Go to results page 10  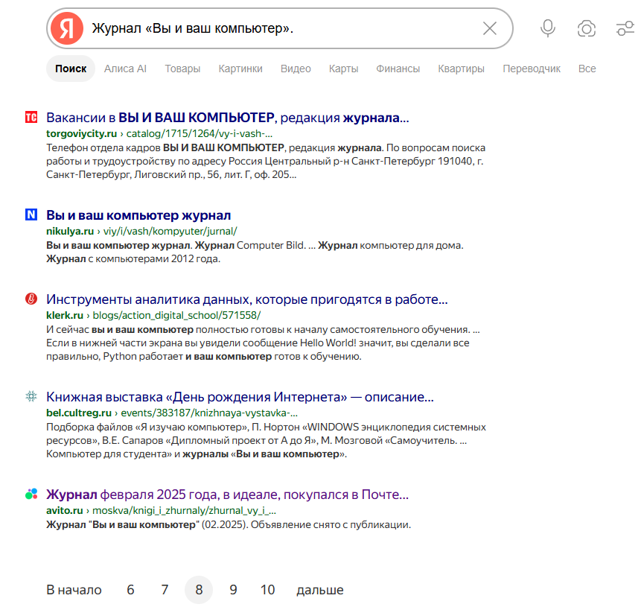tap(268, 590)
